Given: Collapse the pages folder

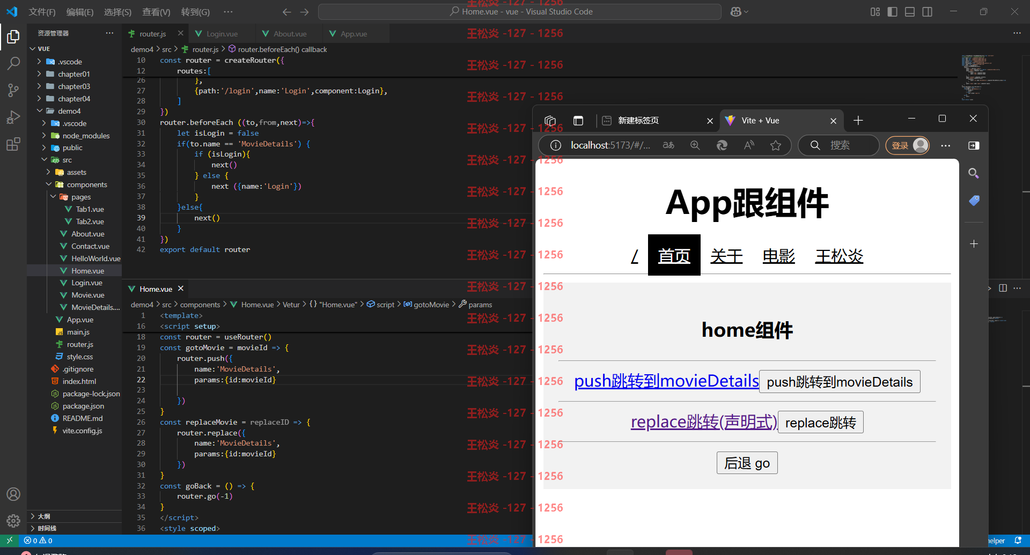Looking at the screenshot, I should (x=53, y=197).
